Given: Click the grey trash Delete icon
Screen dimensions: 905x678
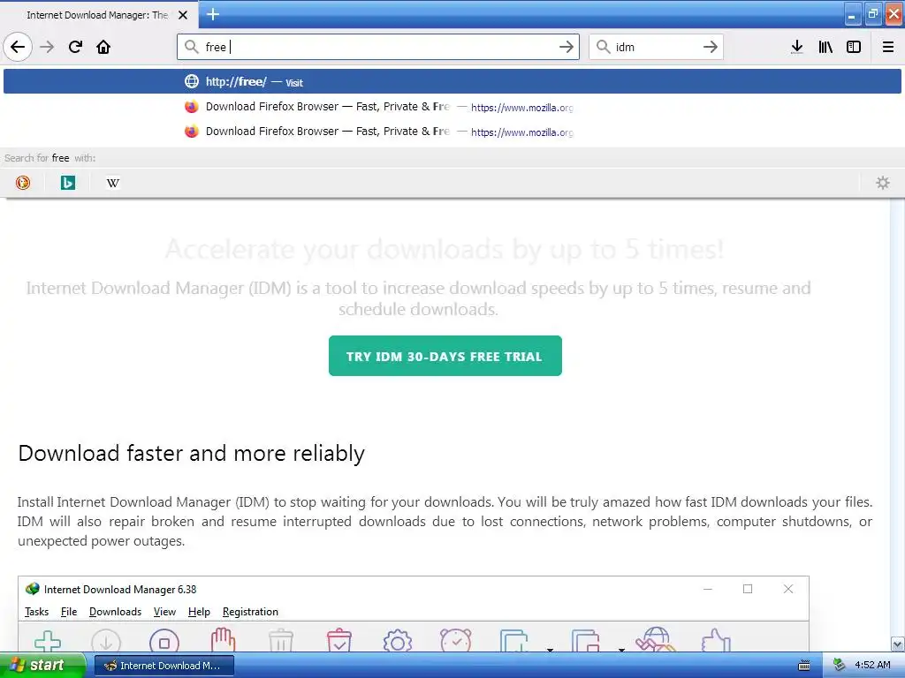Looking at the screenshot, I should tap(281, 641).
